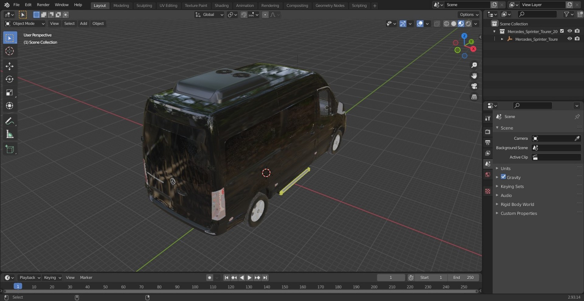Select the Measure tool
584x301 pixels.
point(10,134)
